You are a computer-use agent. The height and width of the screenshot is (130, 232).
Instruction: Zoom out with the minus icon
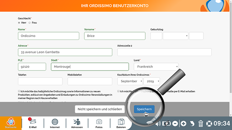point(175,124)
